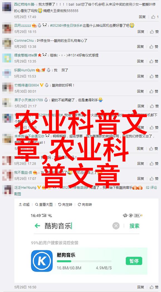Like the 西红柿炖牛腩 comment thumbs-up icon
Screen dimensions: 161x292
click(153, 17)
